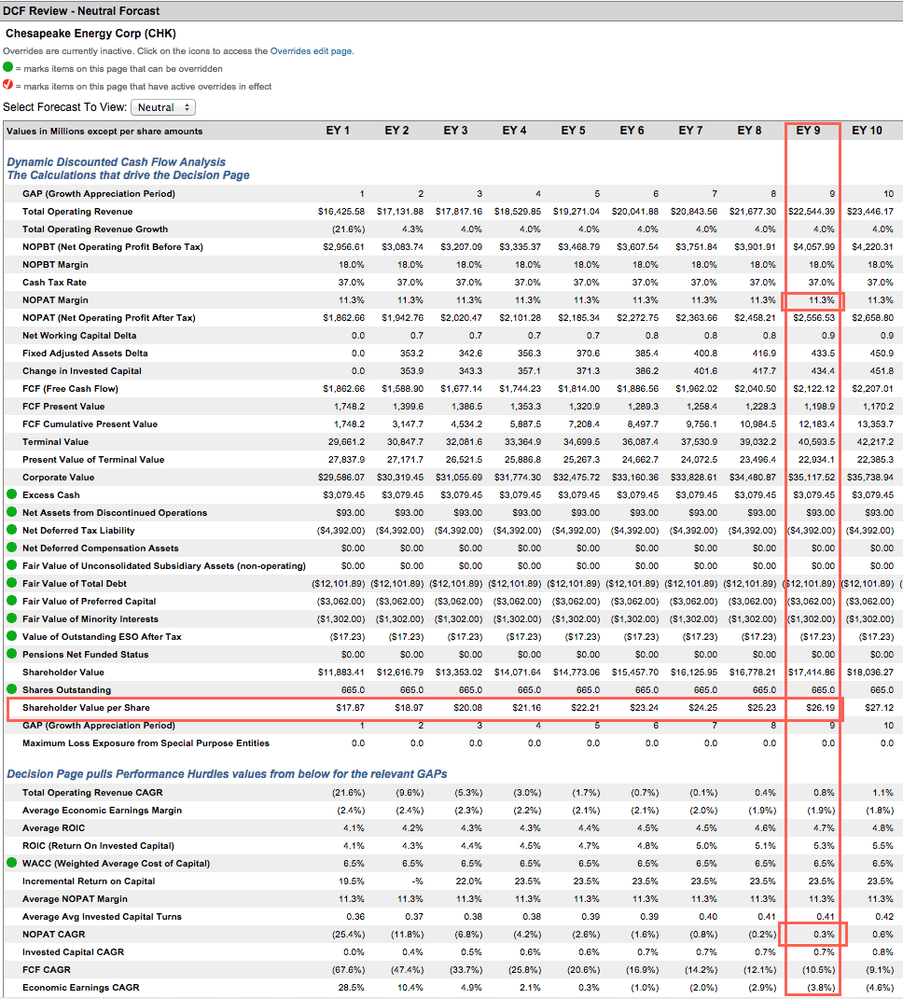This screenshot has width=903, height=999.
Task: Select the override icon for Net Deferred Compensation Assets
Action: pyautogui.click(x=11, y=548)
